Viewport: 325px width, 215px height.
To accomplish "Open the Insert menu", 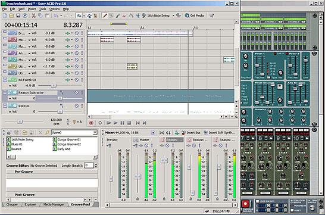I will click(x=32, y=9).
